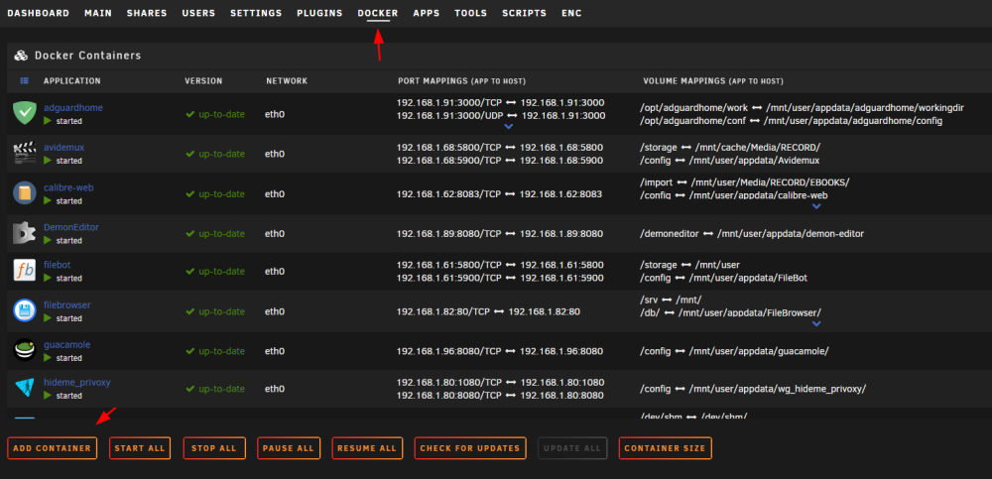Click the started play icon under calibre-web
Image resolution: width=992 pixels, height=479 pixels.
click(x=48, y=200)
